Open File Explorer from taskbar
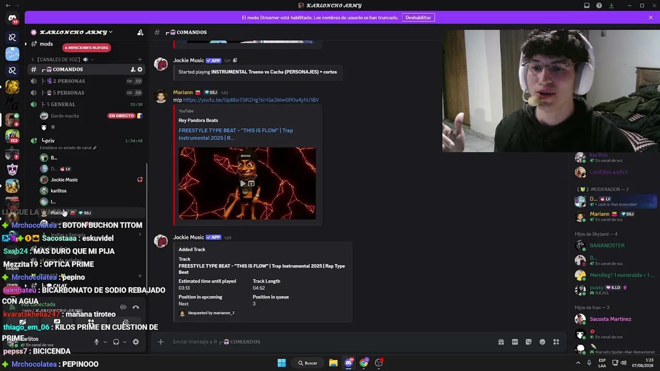Viewport: 660px width, 371px height. pos(333,363)
